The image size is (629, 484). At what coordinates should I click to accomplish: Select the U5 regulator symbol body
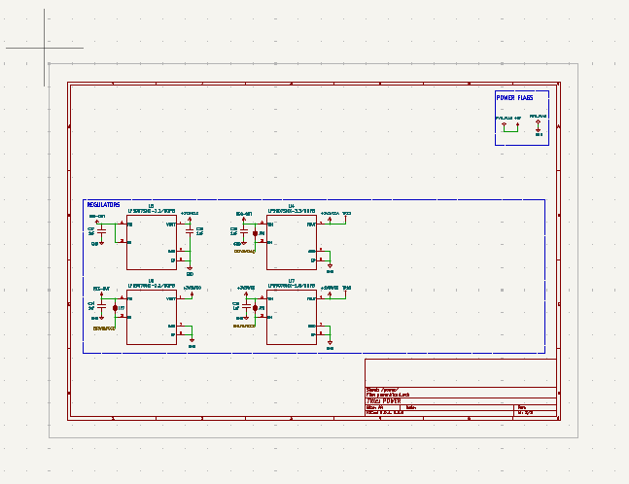pos(151,243)
